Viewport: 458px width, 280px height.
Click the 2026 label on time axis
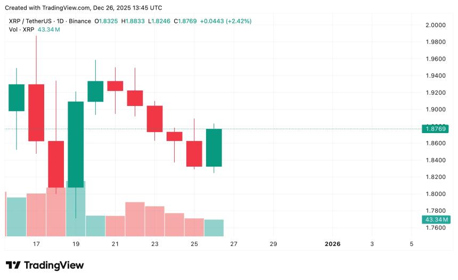click(x=332, y=244)
